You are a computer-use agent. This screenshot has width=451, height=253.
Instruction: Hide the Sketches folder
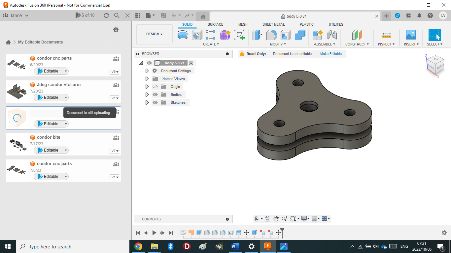tap(155, 102)
